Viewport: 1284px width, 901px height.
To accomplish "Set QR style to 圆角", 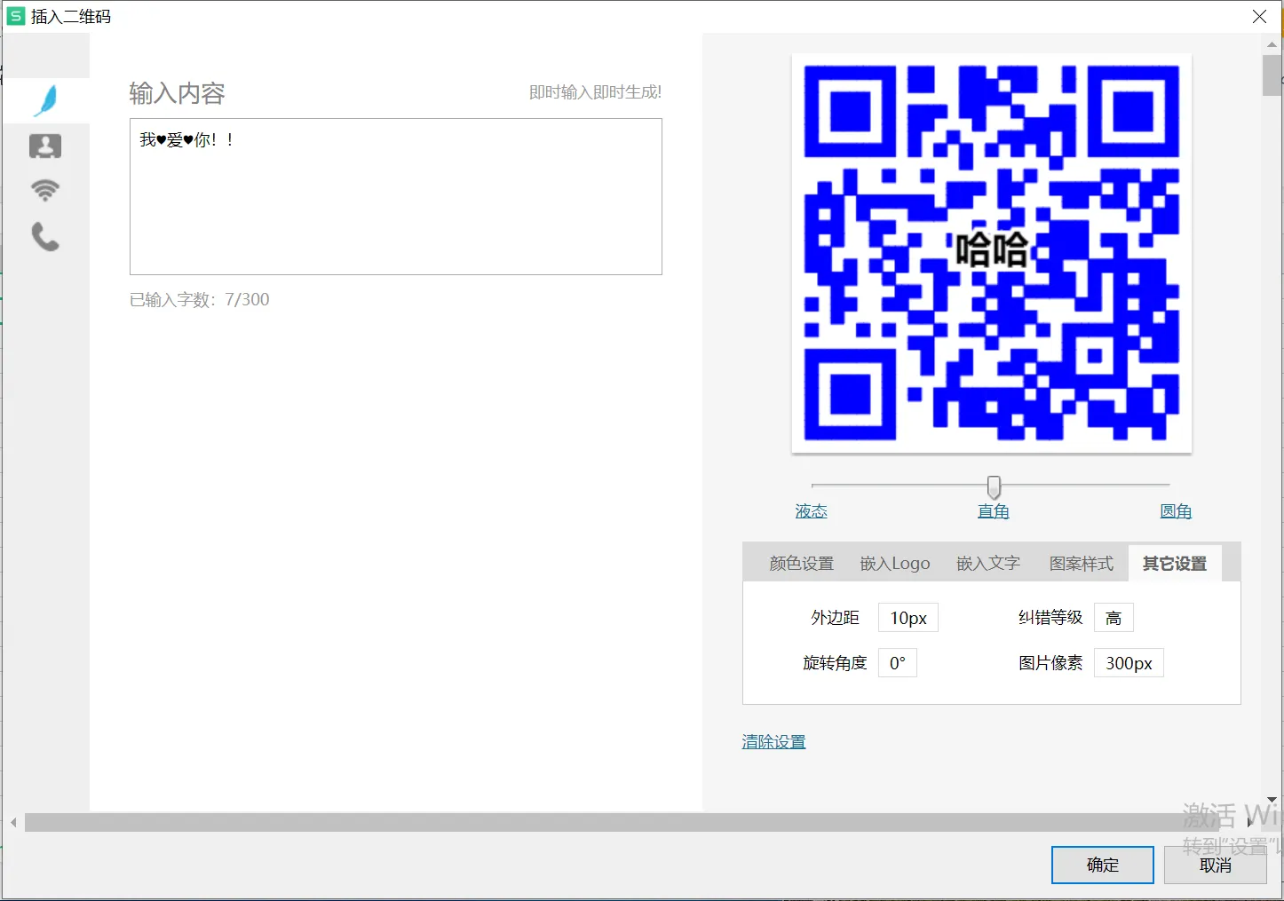I will 1176,511.
